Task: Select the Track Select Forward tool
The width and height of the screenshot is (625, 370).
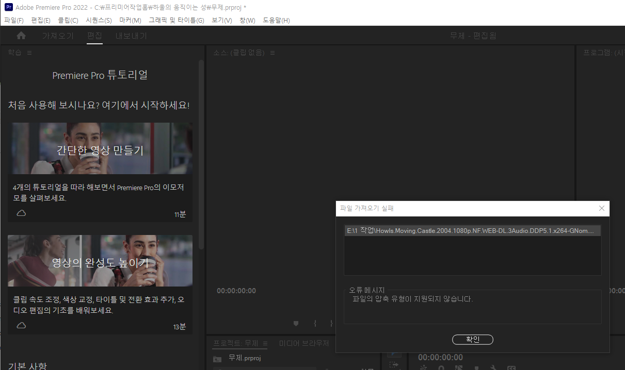Action: 394,364
